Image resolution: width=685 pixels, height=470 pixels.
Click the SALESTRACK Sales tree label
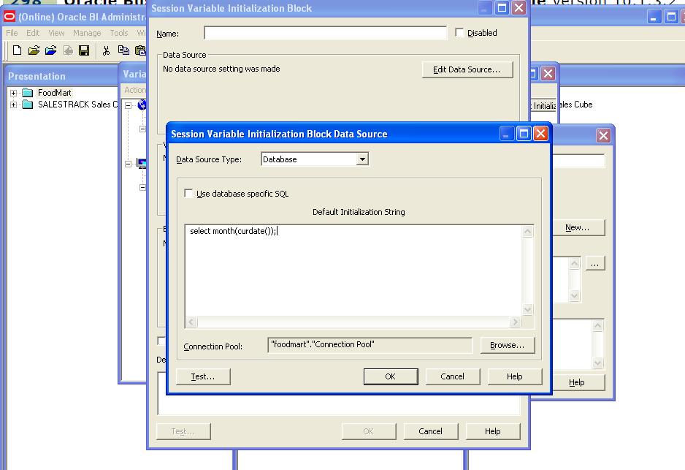coord(77,104)
